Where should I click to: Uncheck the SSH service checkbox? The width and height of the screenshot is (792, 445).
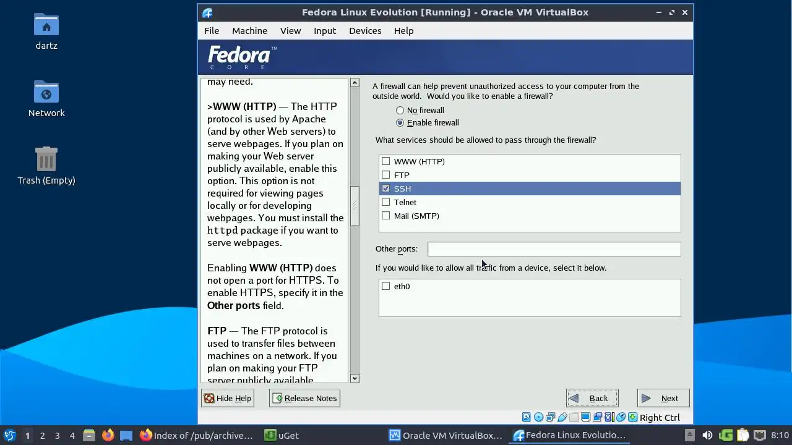[x=386, y=189]
